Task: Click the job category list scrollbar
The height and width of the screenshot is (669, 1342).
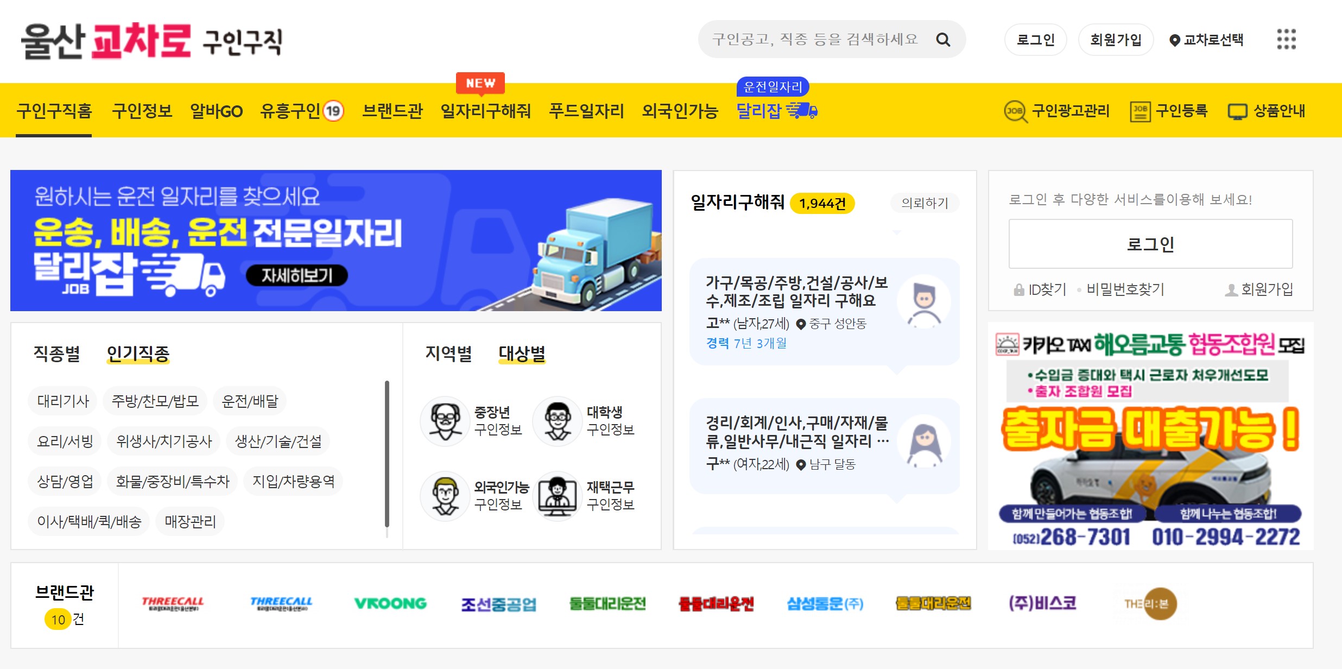Action: [x=387, y=453]
